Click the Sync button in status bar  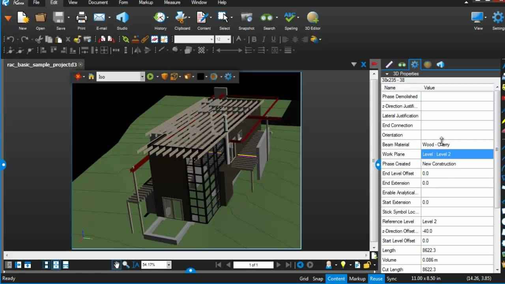coord(391,278)
